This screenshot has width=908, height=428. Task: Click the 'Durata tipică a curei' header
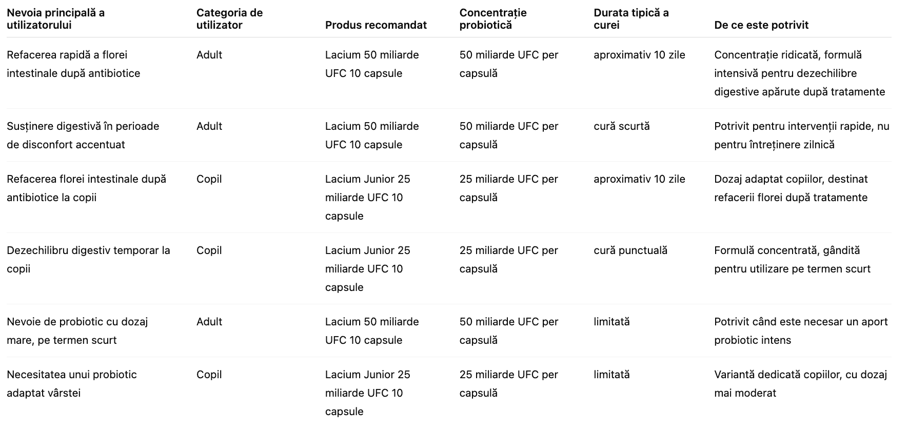(x=630, y=19)
